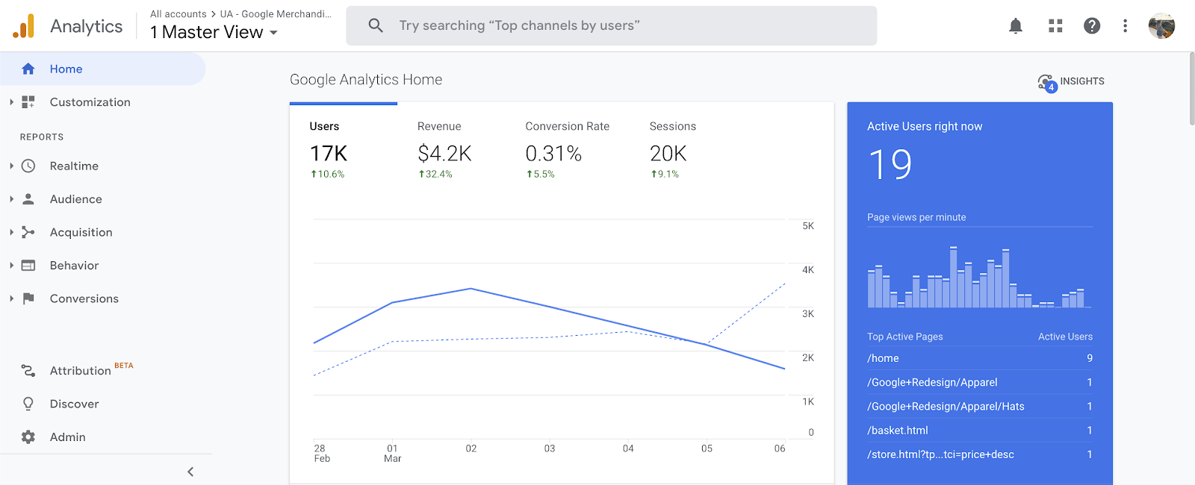Image resolution: width=1195 pixels, height=485 pixels.
Task: Select the Home navigation item
Action: [x=66, y=69]
